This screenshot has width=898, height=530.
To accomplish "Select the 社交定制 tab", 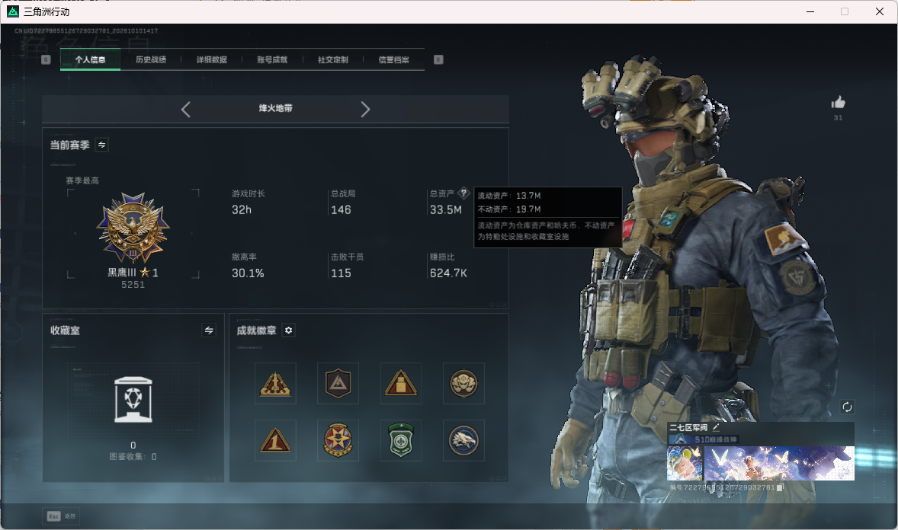I will coord(332,59).
